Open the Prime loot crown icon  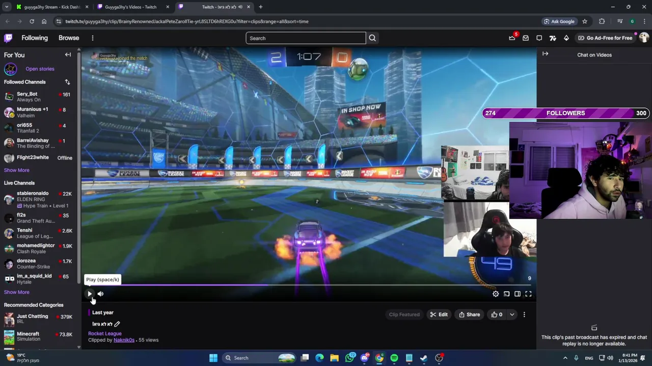pos(512,38)
